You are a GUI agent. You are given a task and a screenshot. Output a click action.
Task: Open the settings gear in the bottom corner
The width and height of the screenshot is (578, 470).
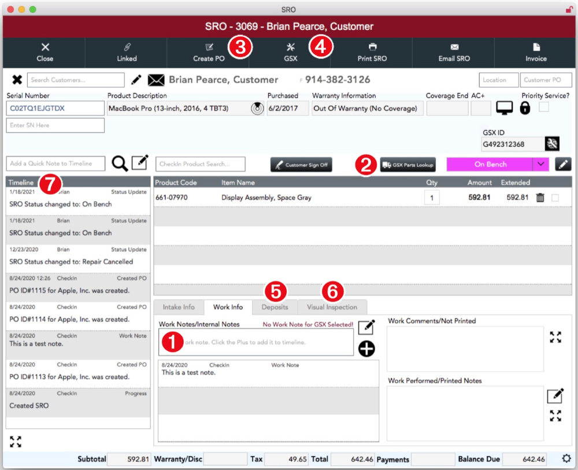(x=567, y=459)
